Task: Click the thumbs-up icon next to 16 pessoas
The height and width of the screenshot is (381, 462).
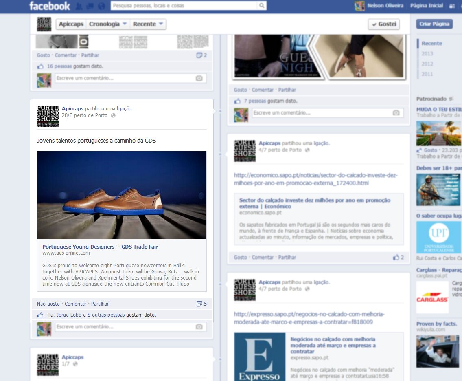Action: (x=40, y=66)
